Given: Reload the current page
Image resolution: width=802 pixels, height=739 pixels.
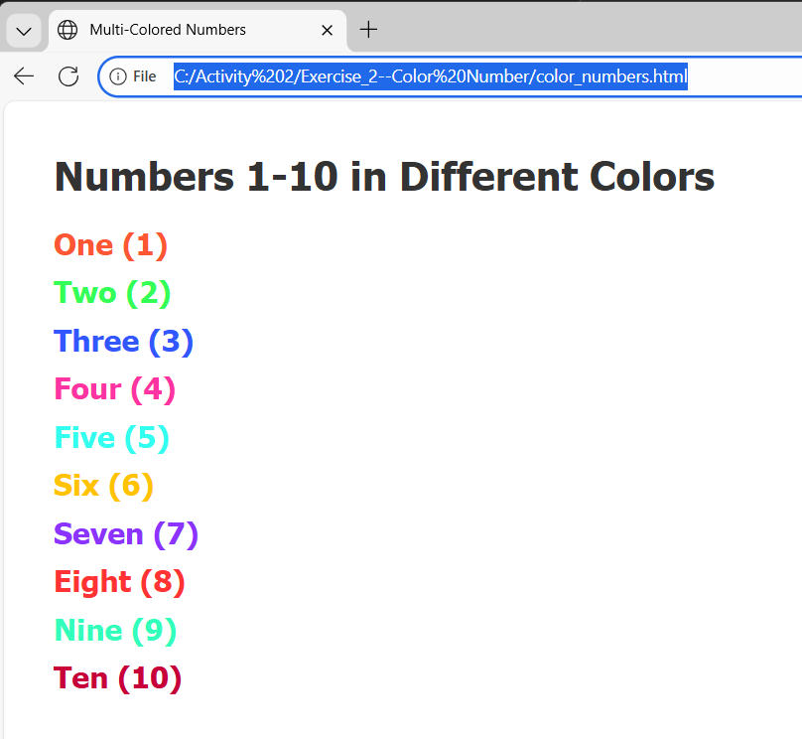Looking at the screenshot, I should pos(68,76).
